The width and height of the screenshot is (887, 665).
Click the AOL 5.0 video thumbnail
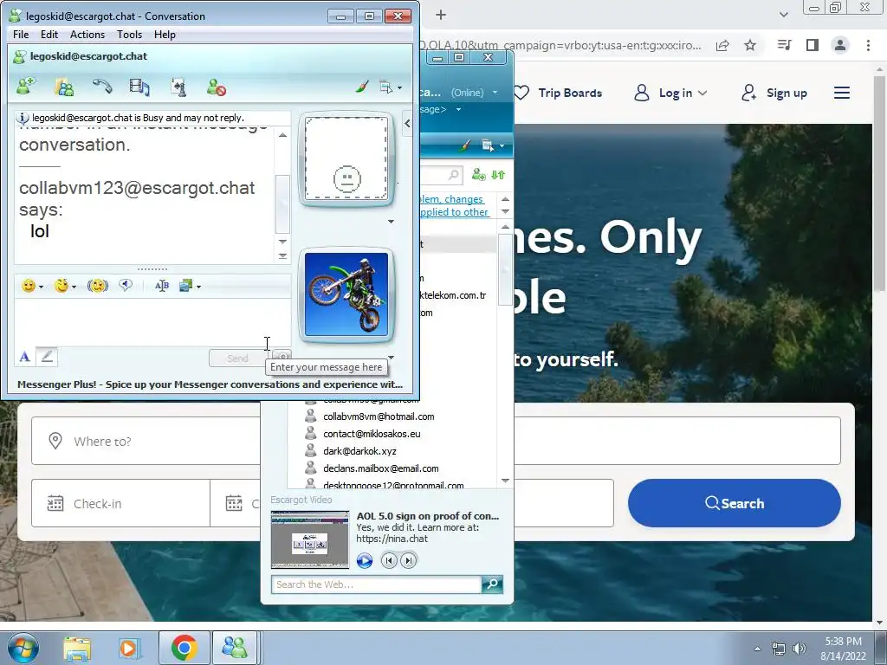(310, 539)
